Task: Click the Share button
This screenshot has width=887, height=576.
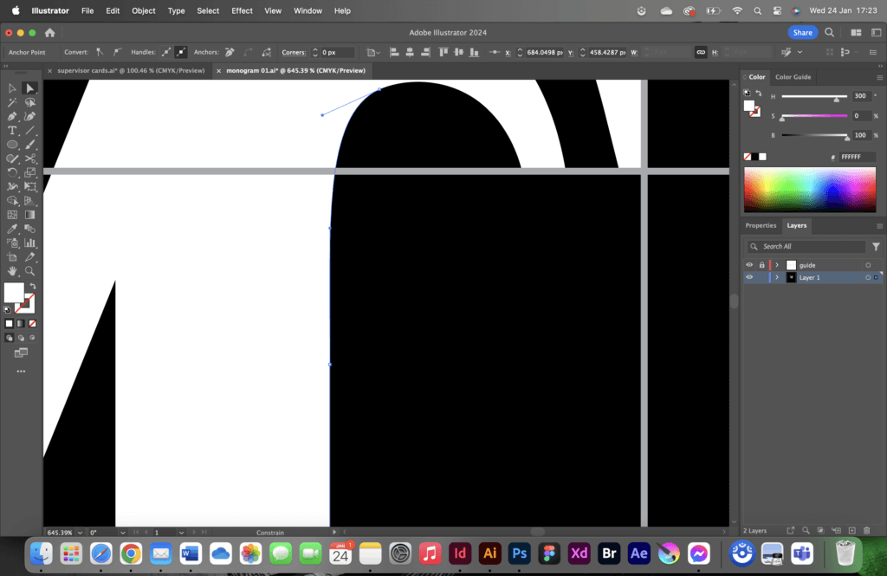Action: click(x=802, y=32)
